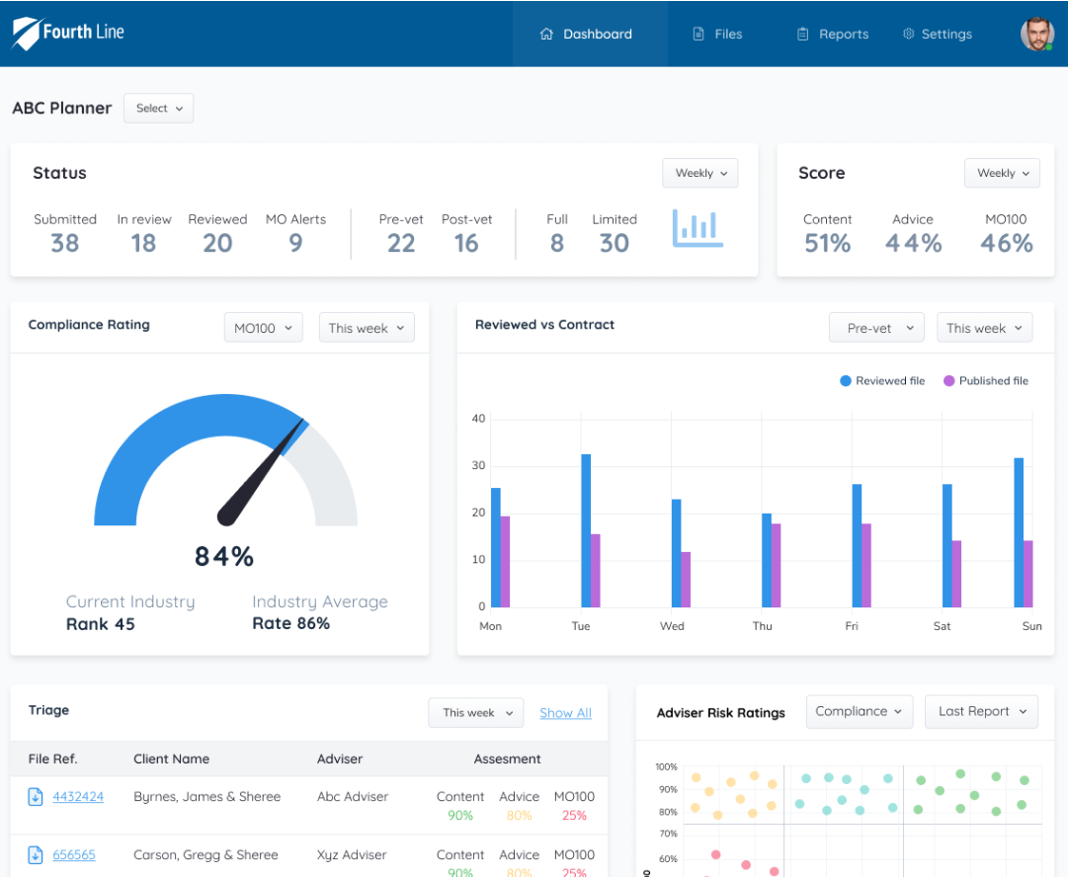Click the Rate 86% industry average
Viewport: 1068px width, 877px height.
290,624
